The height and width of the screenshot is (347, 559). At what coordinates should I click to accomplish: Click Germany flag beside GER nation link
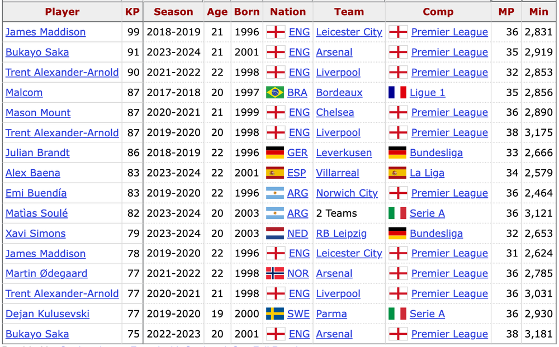(x=275, y=153)
